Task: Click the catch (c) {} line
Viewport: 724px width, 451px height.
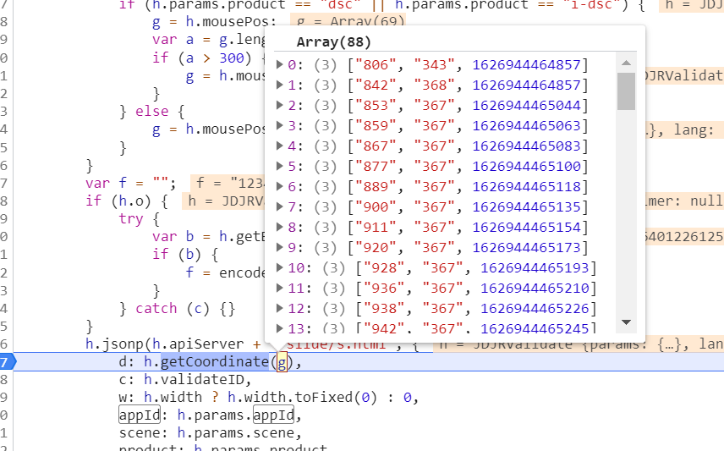Action: click(178, 308)
